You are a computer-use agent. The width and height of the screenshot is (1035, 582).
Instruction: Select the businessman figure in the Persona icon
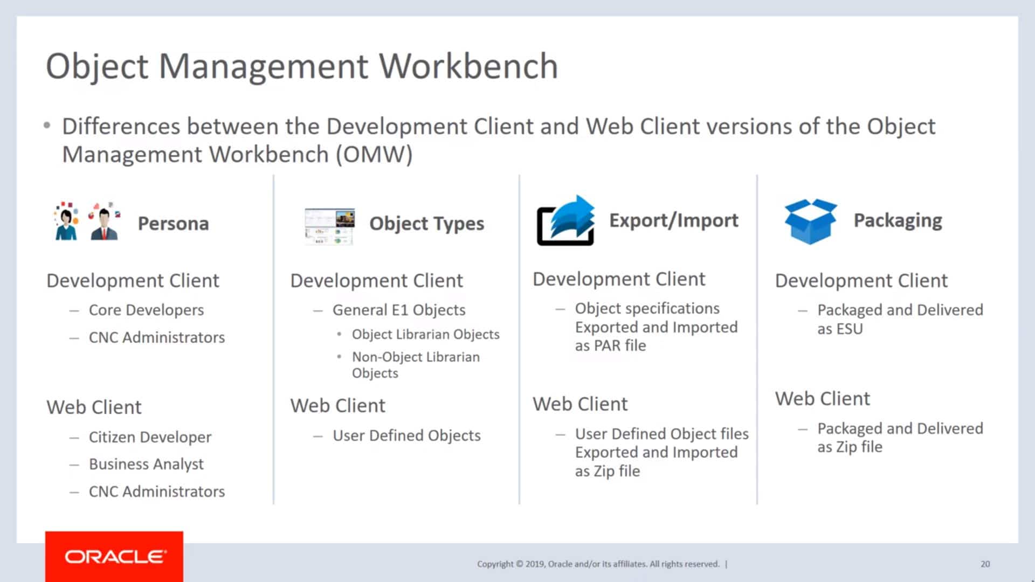[106, 226]
